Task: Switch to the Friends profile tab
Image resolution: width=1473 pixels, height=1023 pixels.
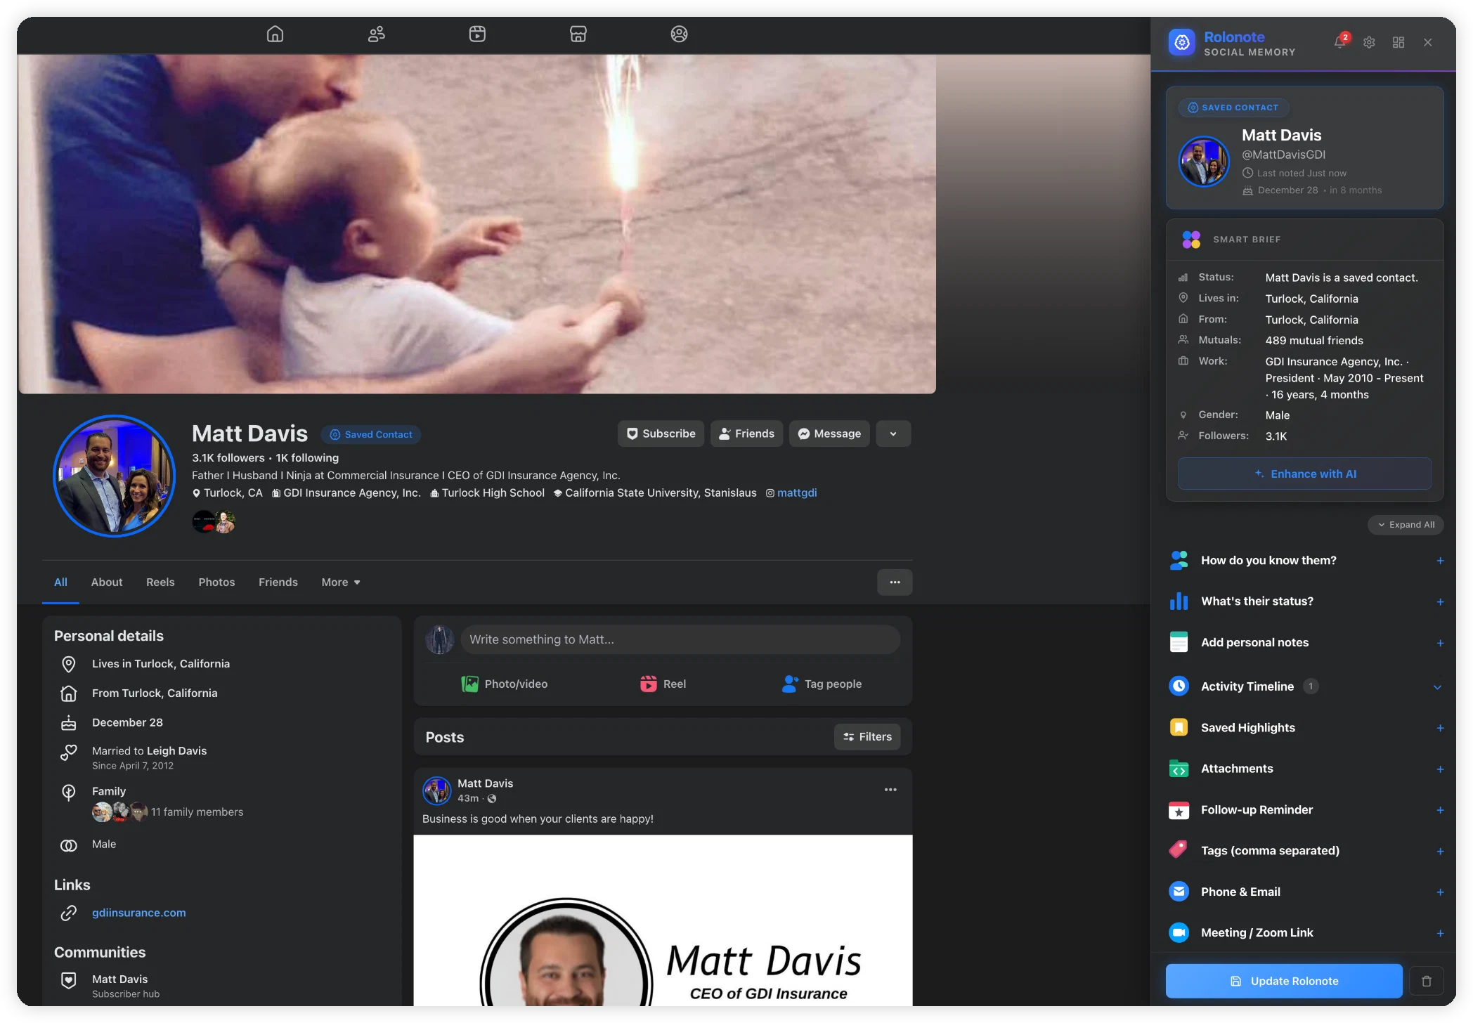Action: 278,582
